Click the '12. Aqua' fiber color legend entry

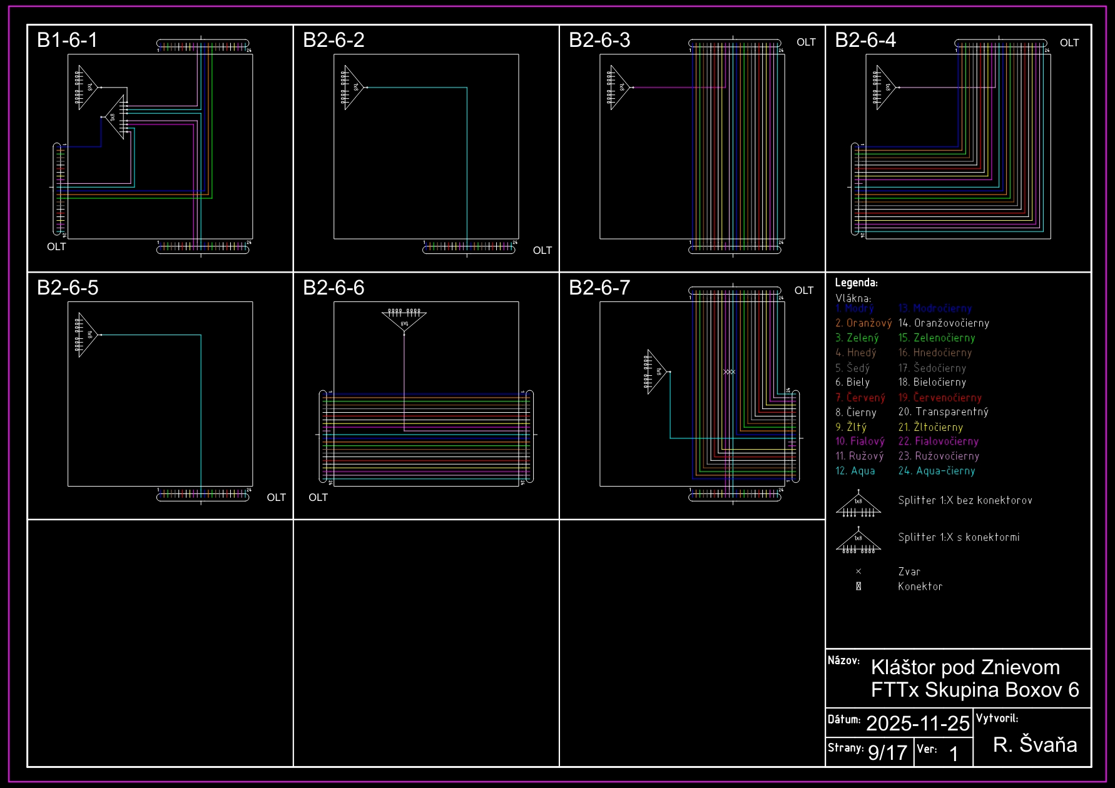point(855,471)
